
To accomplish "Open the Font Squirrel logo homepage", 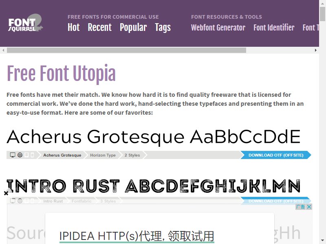I will click(26, 23).
